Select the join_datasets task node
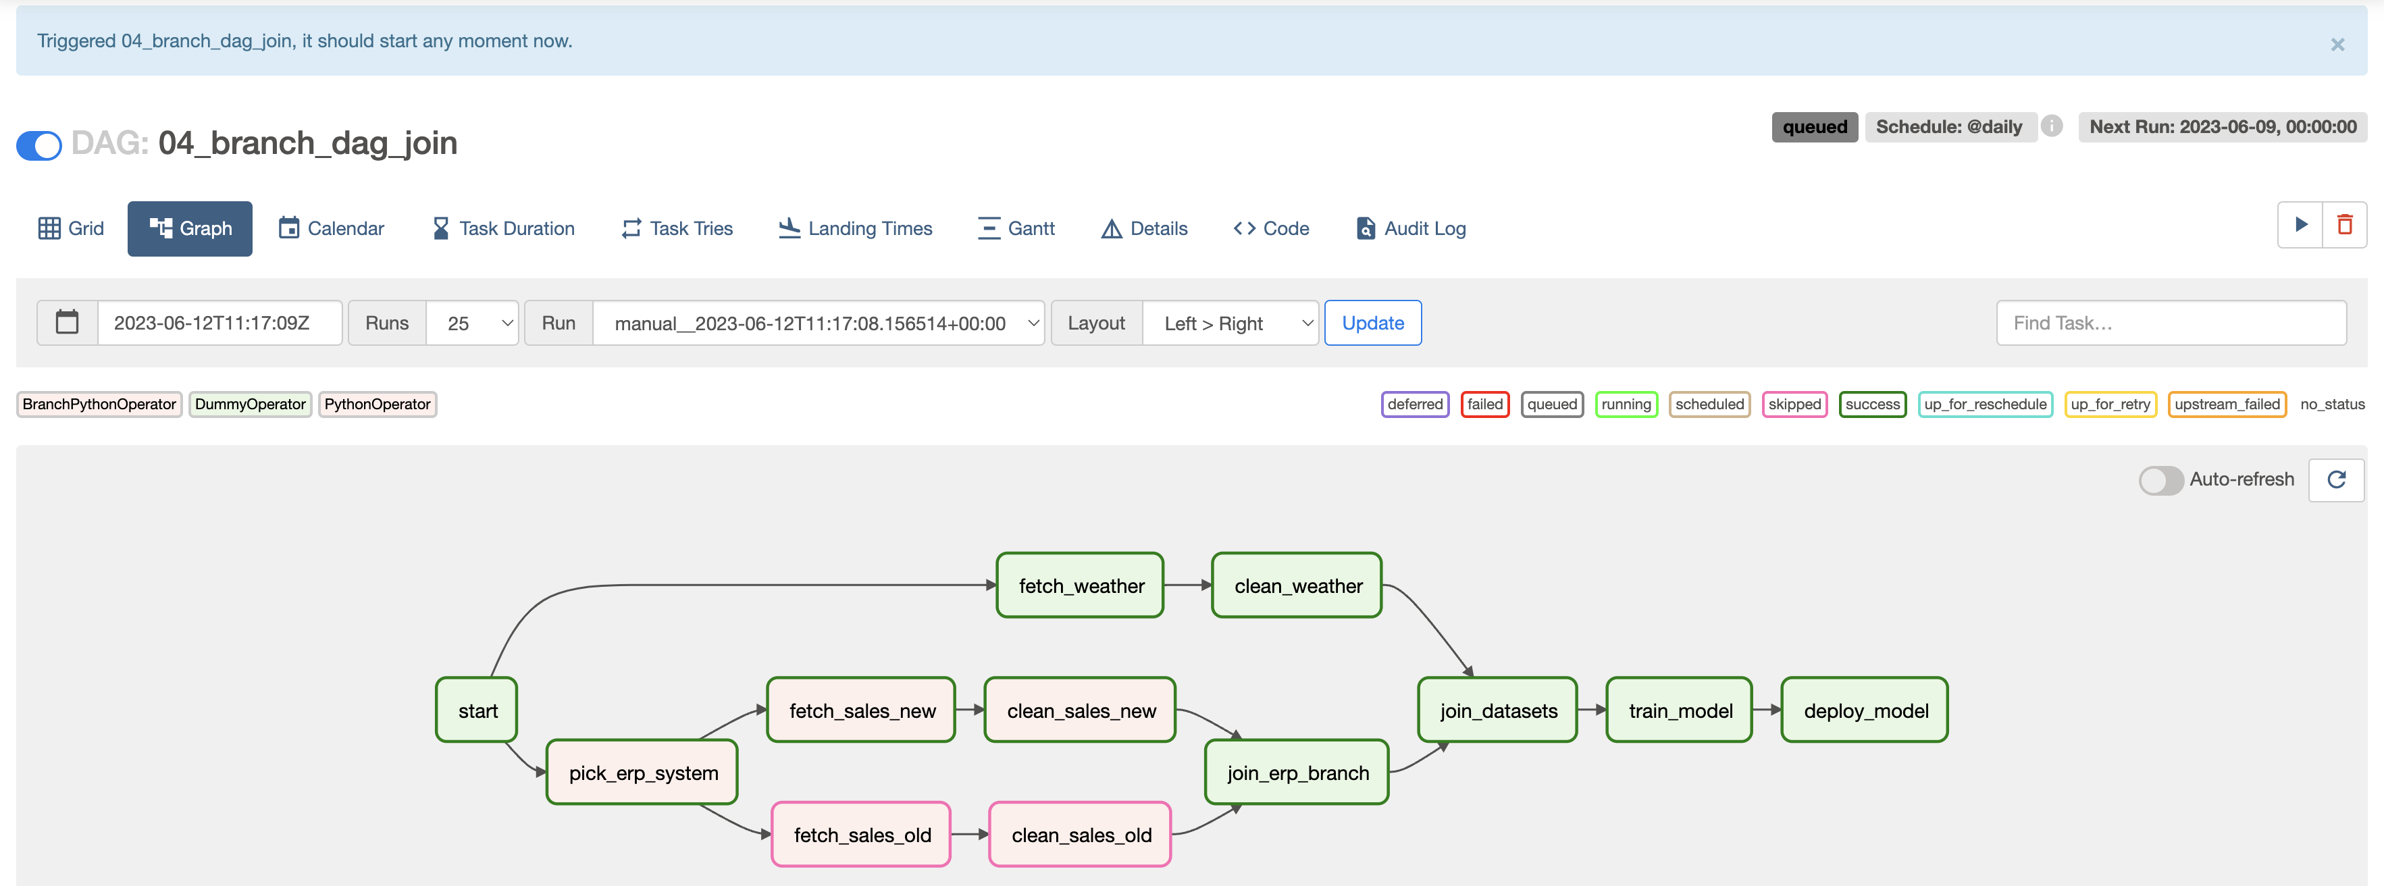The height and width of the screenshot is (886, 2384). coord(1497,710)
